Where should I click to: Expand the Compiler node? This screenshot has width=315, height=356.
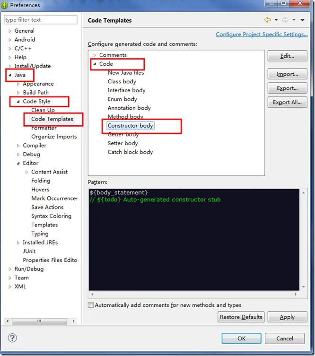18,146
